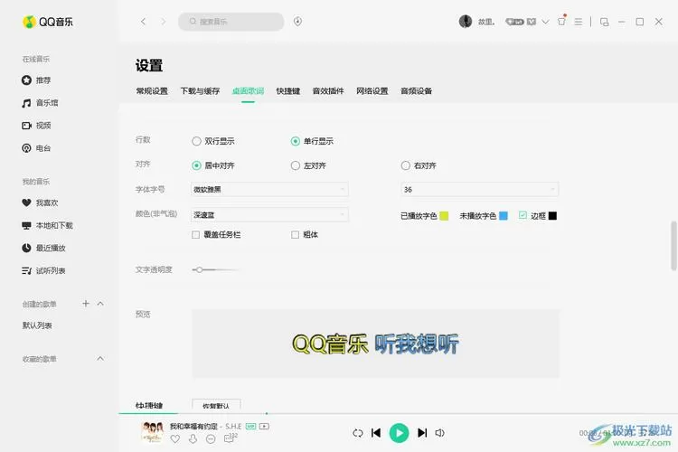Switch to 下载与缓存 tab
This screenshot has height=452, width=678.
tap(200, 90)
